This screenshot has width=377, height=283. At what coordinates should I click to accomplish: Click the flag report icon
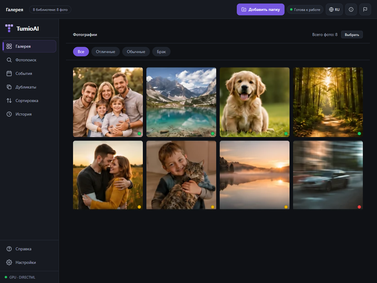click(x=365, y=9)
